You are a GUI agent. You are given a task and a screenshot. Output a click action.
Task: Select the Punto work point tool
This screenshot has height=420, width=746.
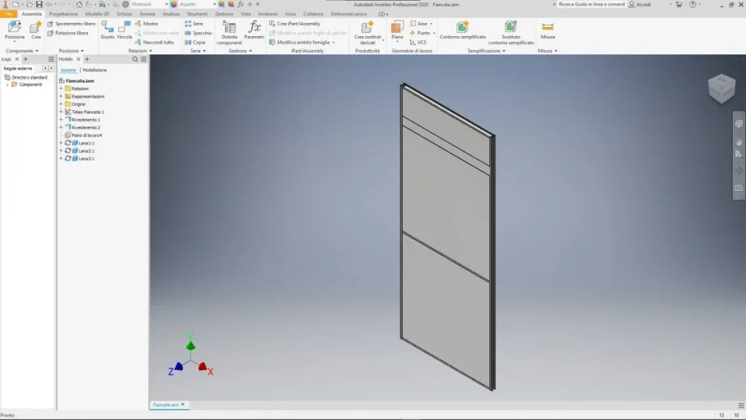(x=420, y=33)
